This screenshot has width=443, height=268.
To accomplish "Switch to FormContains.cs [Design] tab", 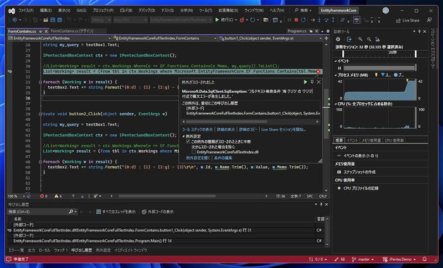I will (72, 31).
